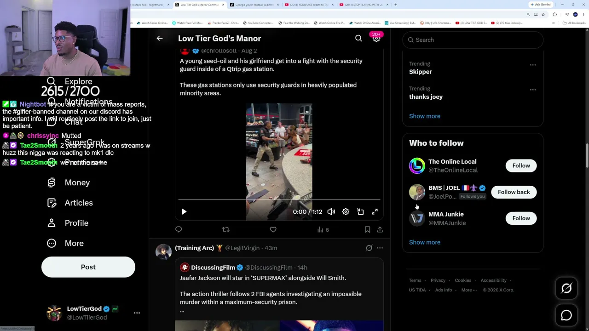Click the Profile person icon
The width and height of the screenshot is (589, 331).
(x=52, y=223)
